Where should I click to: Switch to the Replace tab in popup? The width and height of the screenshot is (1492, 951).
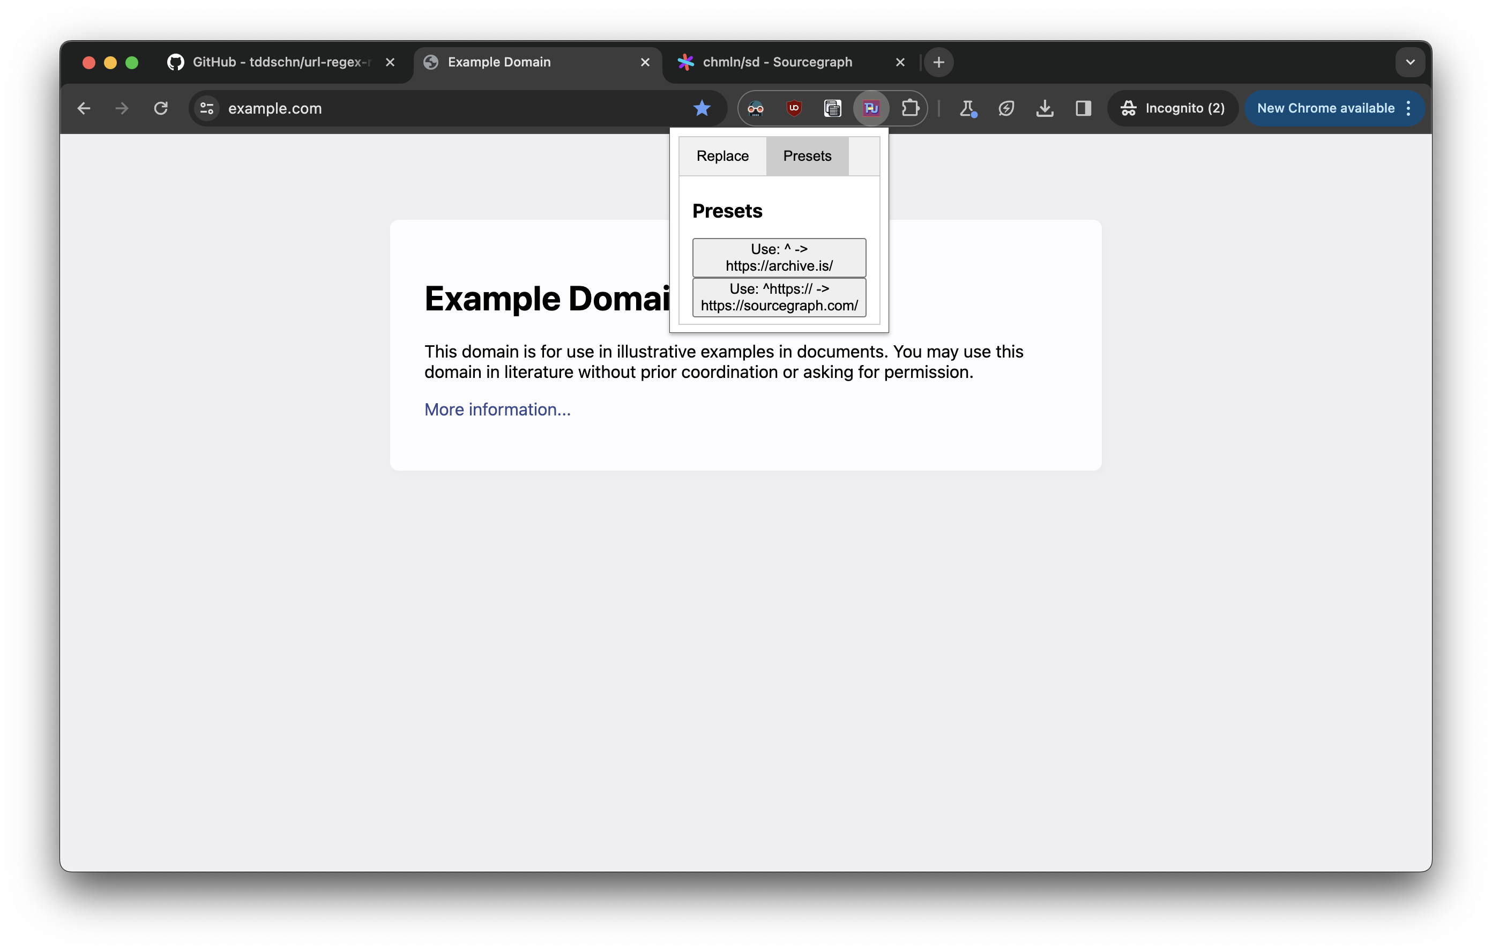722,156
